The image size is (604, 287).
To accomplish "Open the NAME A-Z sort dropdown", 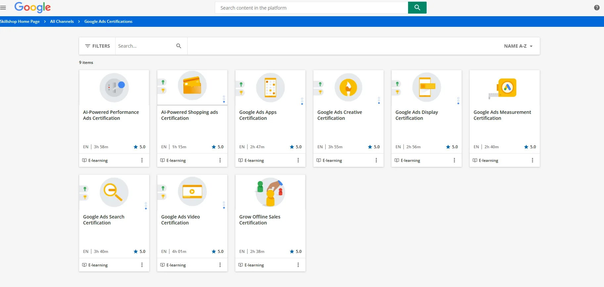I will point(518,46).
